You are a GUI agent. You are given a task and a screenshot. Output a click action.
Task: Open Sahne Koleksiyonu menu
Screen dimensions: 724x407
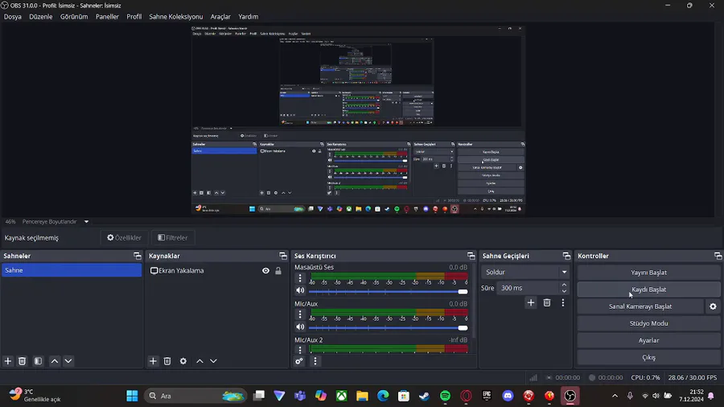tap(176, 17)
